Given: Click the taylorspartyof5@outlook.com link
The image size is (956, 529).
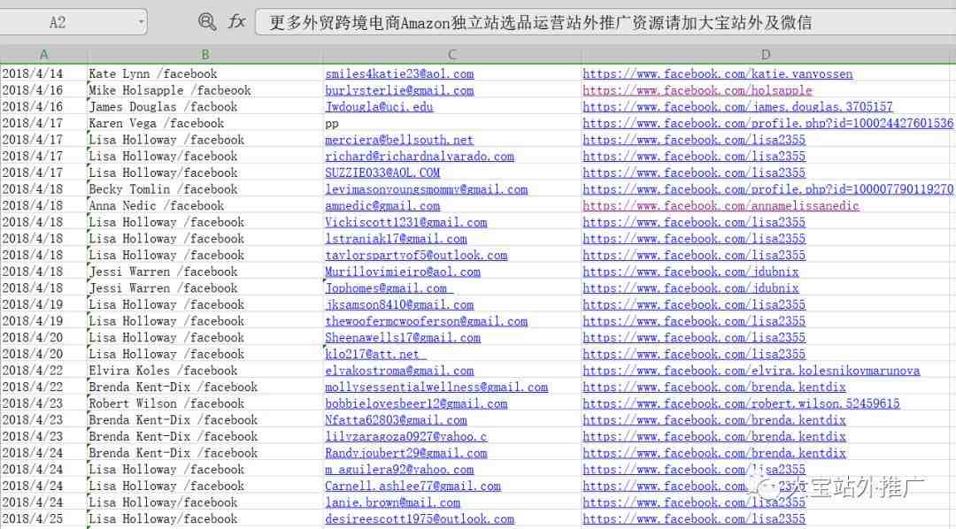Looking at the screenshot, I should (x=416, y=255).
